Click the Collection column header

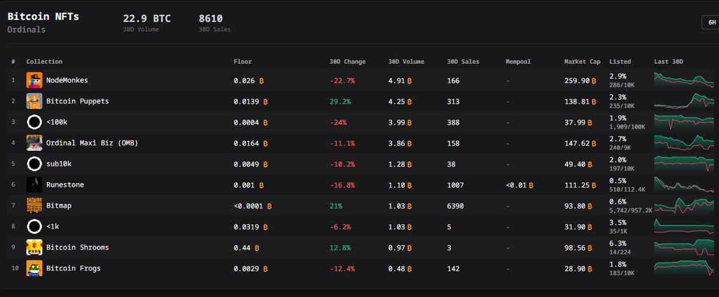(x=44, y=61)
